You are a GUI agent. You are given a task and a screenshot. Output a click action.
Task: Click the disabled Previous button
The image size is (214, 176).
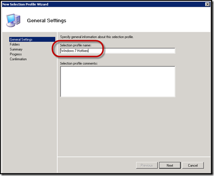147,165
